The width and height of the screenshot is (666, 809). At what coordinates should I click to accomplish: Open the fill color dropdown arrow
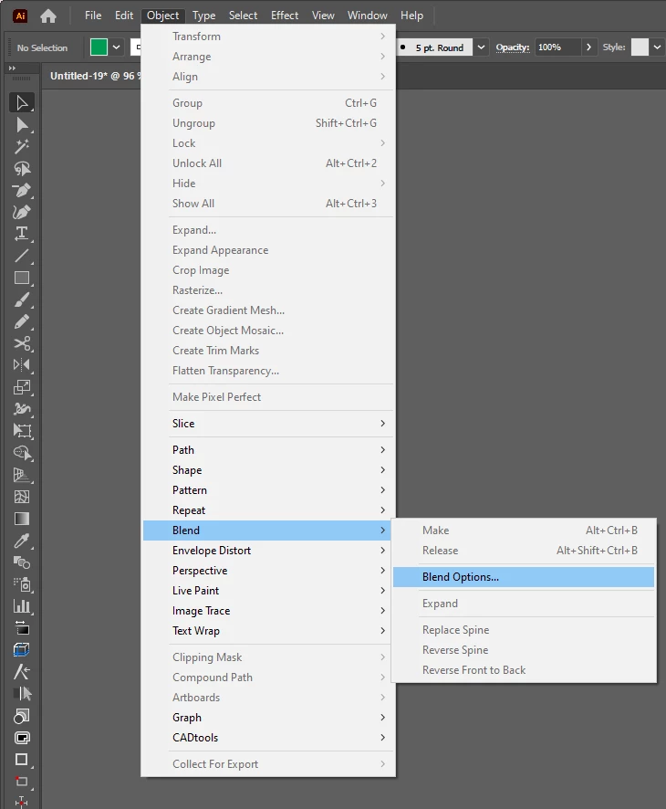click(117, 47)
